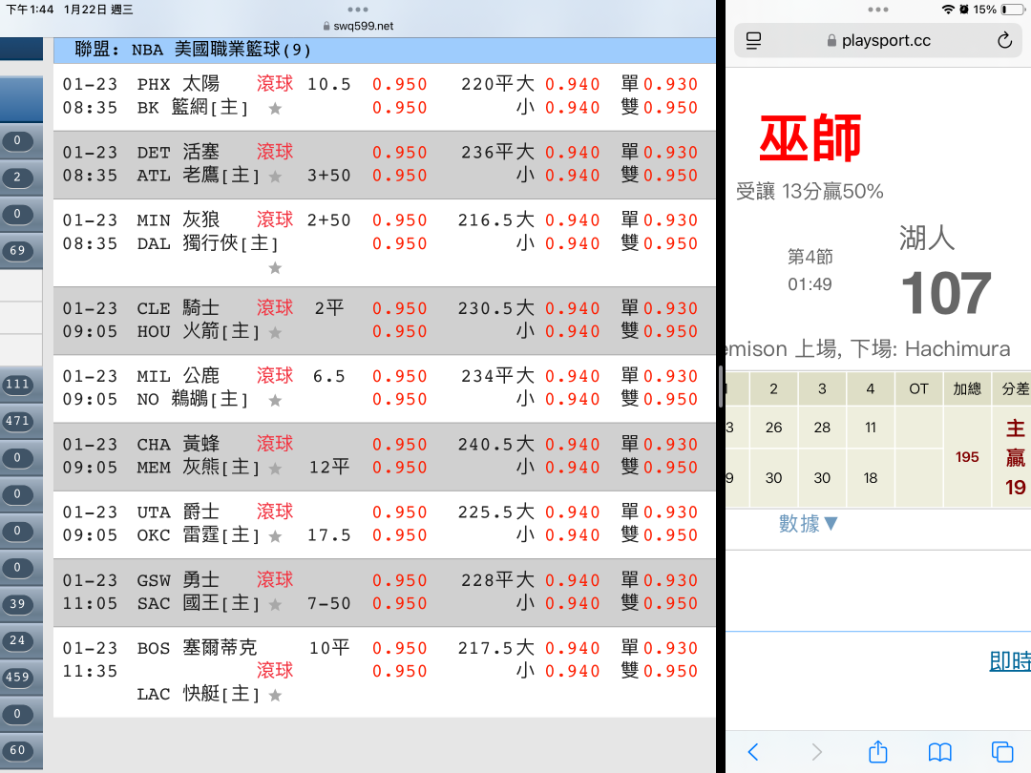Tap the 湖人 score 107
Viewport: 1031px width, 773px height.
(945, 293)
